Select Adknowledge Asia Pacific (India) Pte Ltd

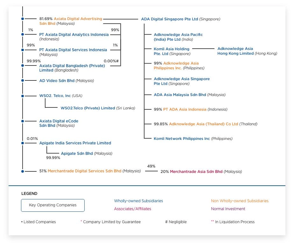tap(178, 37)
